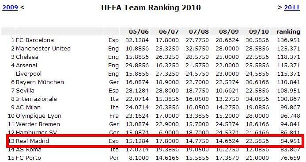
Task: Select the Internazionale team name
Action: [x=36, y=99]
